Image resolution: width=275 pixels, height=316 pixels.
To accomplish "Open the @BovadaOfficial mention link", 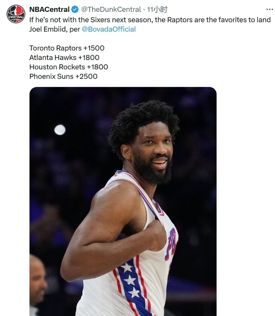I will click(109, 29).
